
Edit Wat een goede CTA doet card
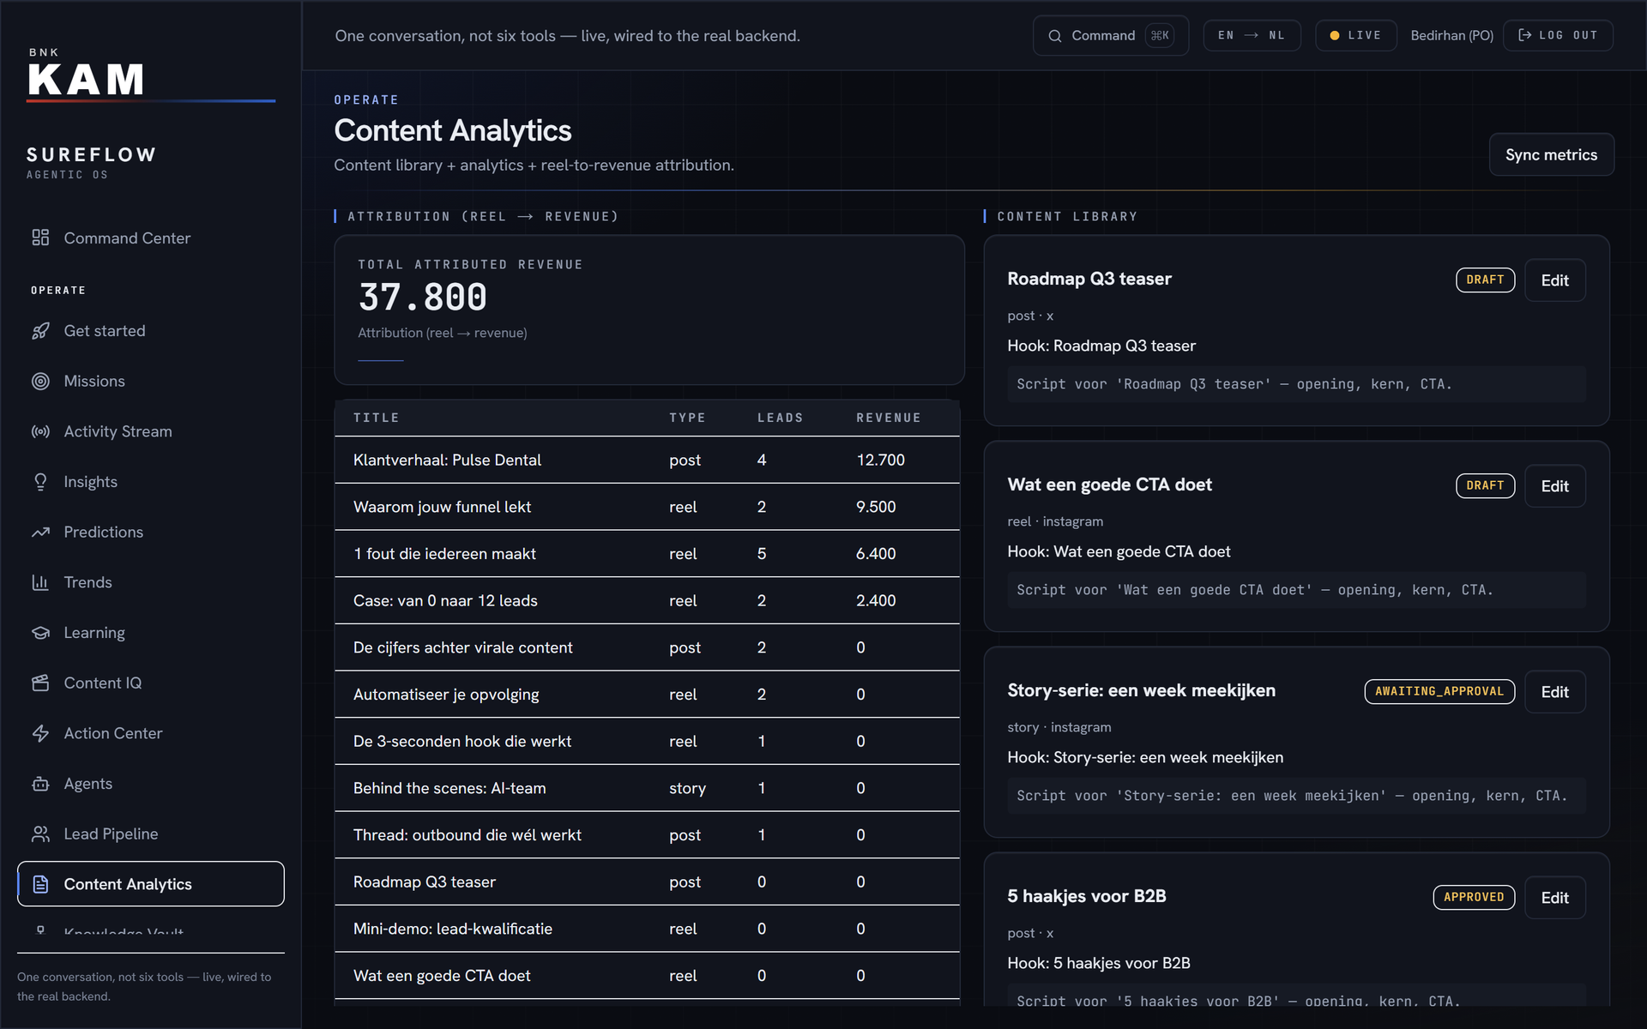coord(1554,486)
